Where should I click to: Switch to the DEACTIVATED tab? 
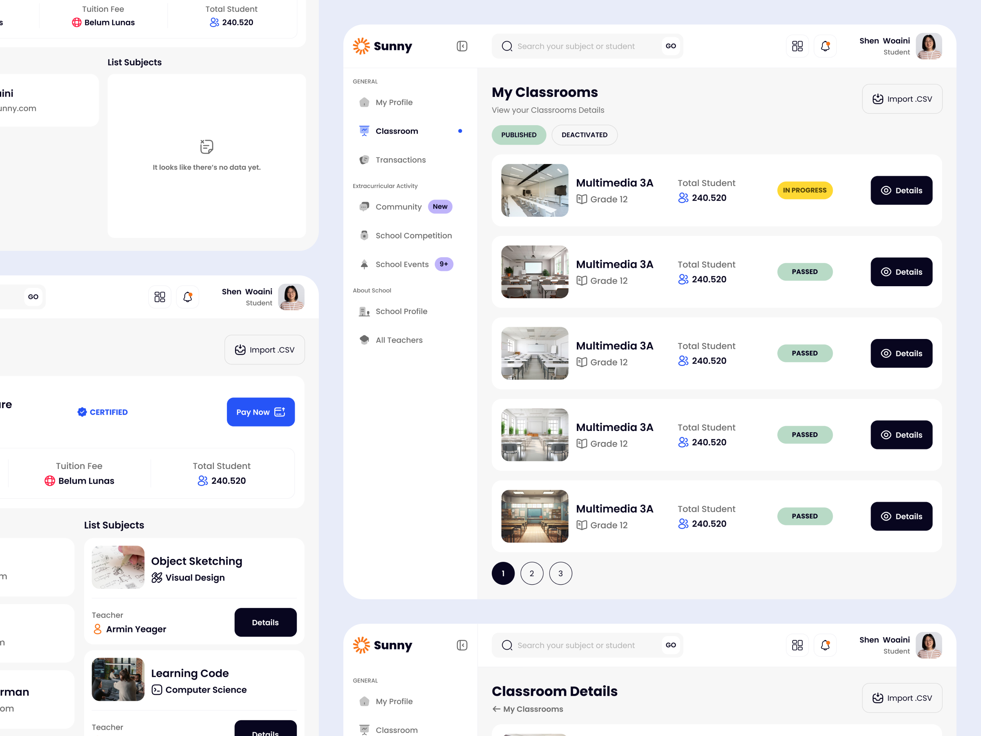[x=584, y=135]
